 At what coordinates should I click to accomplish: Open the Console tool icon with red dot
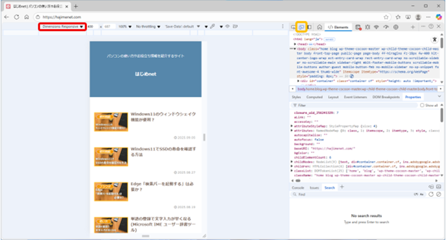point(358,27)
